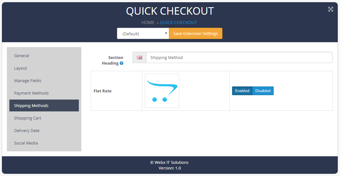Open Shopping Cart settings tab
340x176 pixels.
[28, 118]
